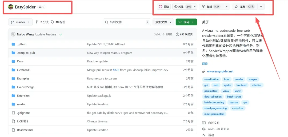Select the spider topic tag
Screen dimensions: 288x137
point(227,85)
